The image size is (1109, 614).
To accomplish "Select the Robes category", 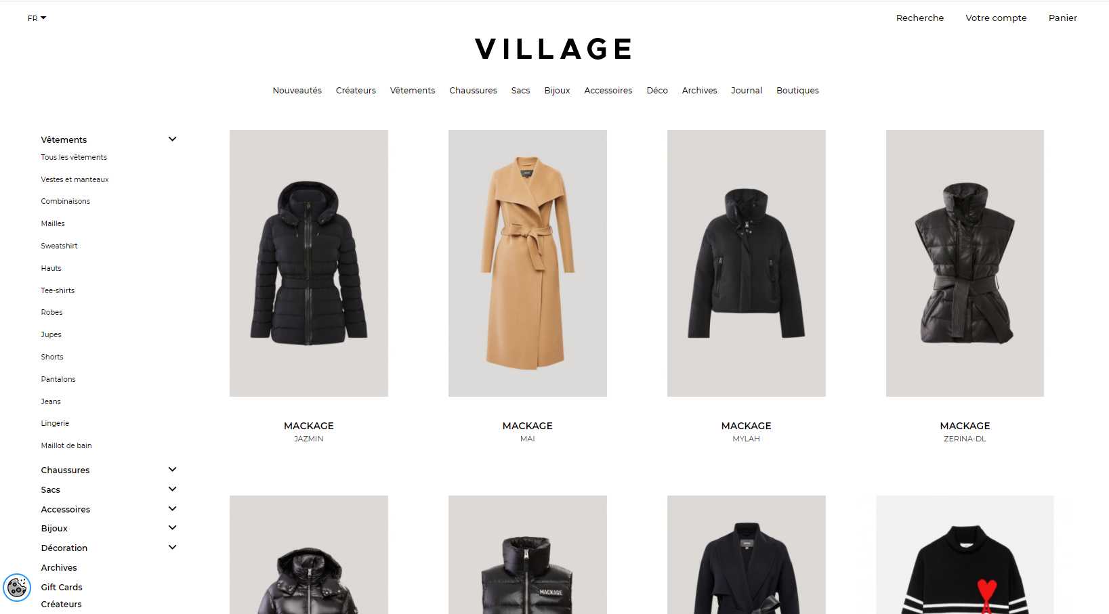I will [51, 312].
